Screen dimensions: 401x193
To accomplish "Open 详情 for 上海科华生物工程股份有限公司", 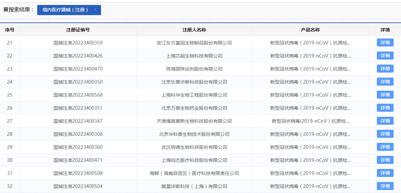I will point(385,95).
